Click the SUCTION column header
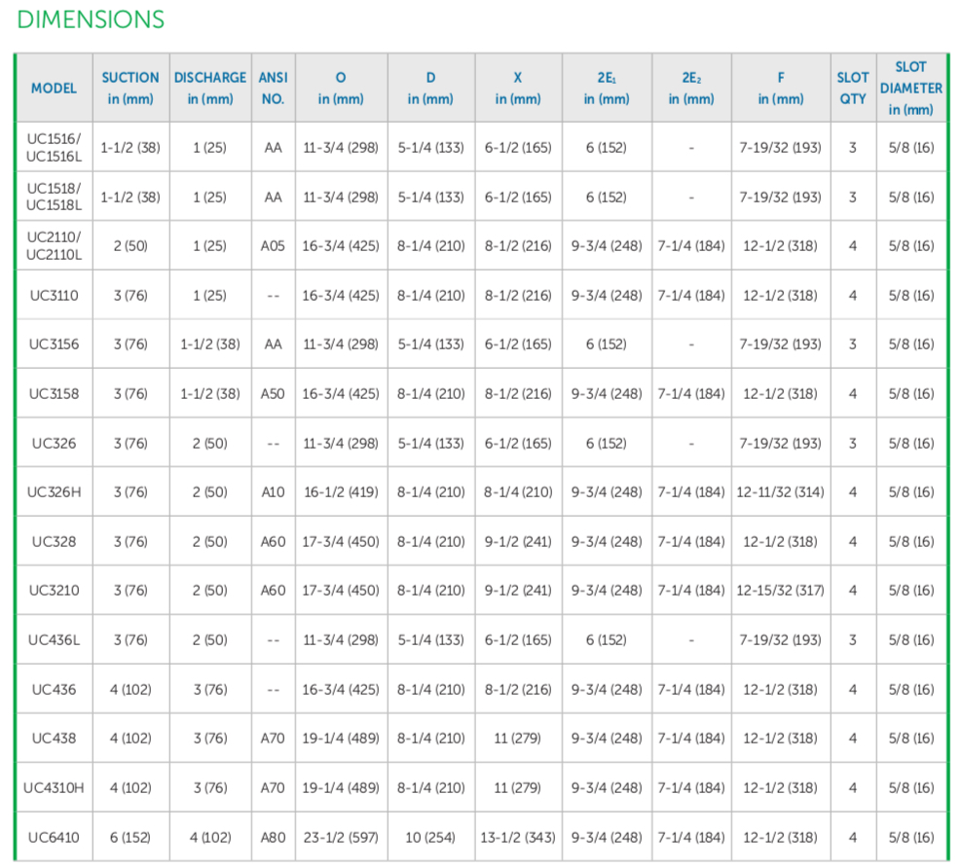Image resolution: width=961 pixels, height=867 pixels. pos(130,88)
